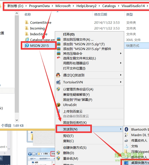Open dropdown arrow after 新加卷 (D:) in address bar
Image resolution: width=149 pixels, height=165 pixels.
(26, 6)
